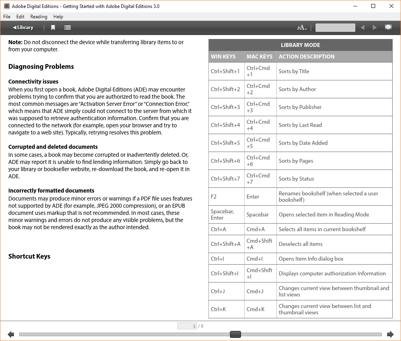Click the Shortcut Keys heading
Viewport: 401px width, 341px height.
click(29, 257)
